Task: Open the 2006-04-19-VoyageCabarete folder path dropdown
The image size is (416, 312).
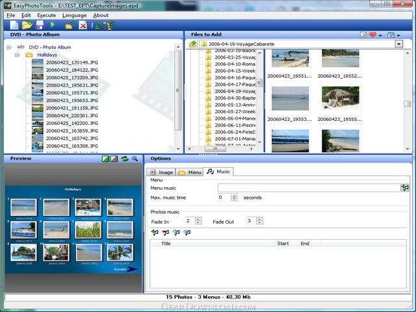Action: click(398, 44)
